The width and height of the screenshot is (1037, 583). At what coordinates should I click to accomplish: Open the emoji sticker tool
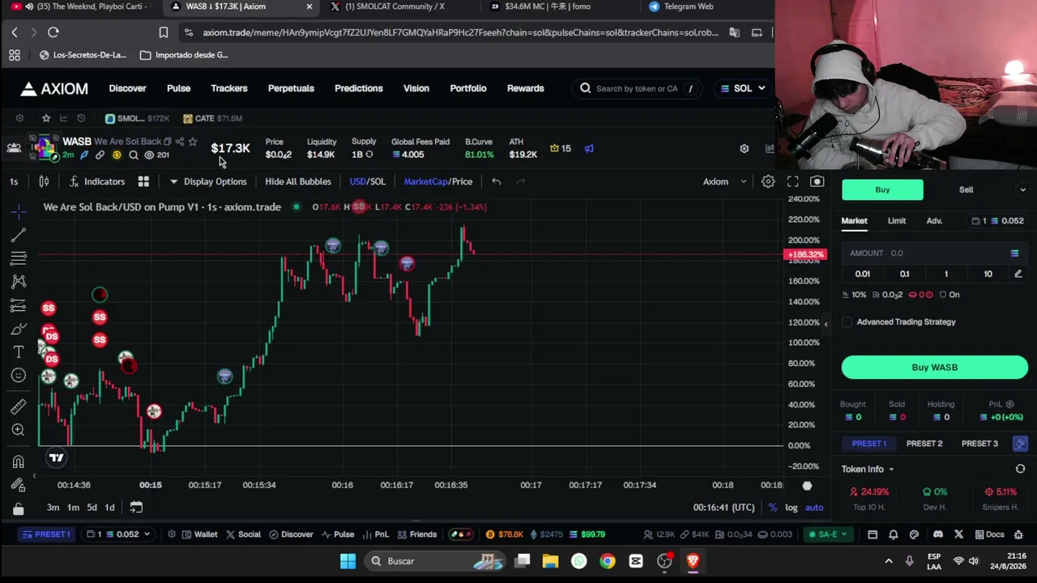point(18,376)
